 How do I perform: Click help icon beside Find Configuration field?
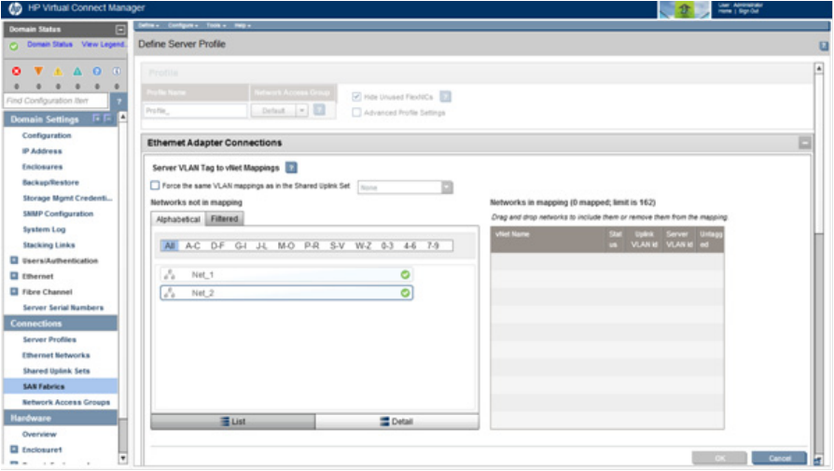pyautogui.click(x=119, y=101)
